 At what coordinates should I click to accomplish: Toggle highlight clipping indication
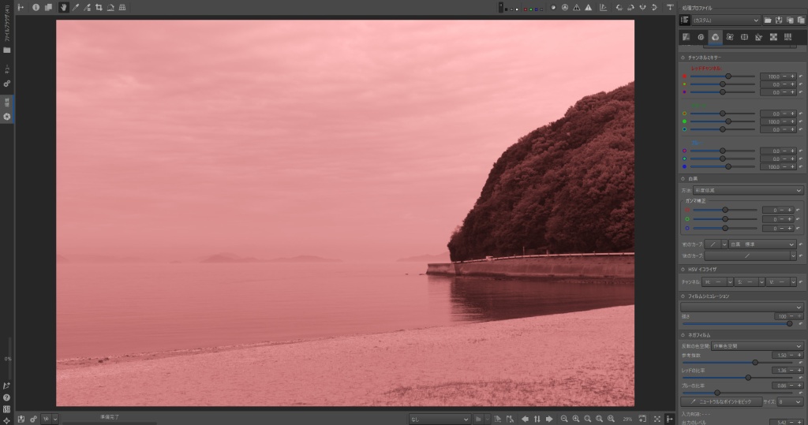click(x=589, y=7)
